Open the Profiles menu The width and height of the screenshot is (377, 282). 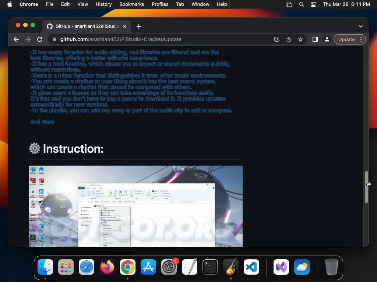pos(160,4)
